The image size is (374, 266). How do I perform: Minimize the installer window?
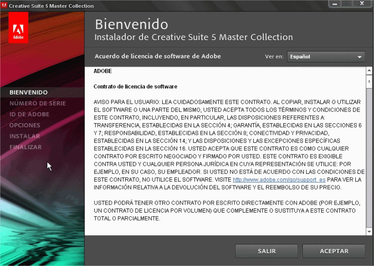point(335,4)
